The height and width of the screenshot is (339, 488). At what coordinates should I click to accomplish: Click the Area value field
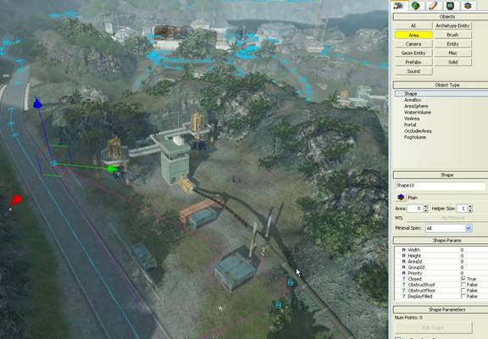coord(414,208)
